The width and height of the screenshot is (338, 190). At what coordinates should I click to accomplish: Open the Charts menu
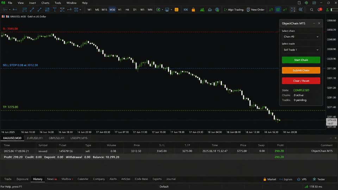pyautogui.click(x=45, y=3)
